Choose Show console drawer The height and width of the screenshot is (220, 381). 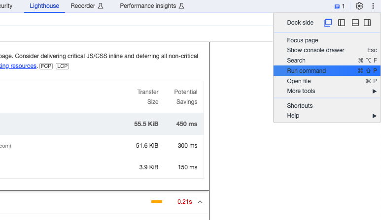315,50
